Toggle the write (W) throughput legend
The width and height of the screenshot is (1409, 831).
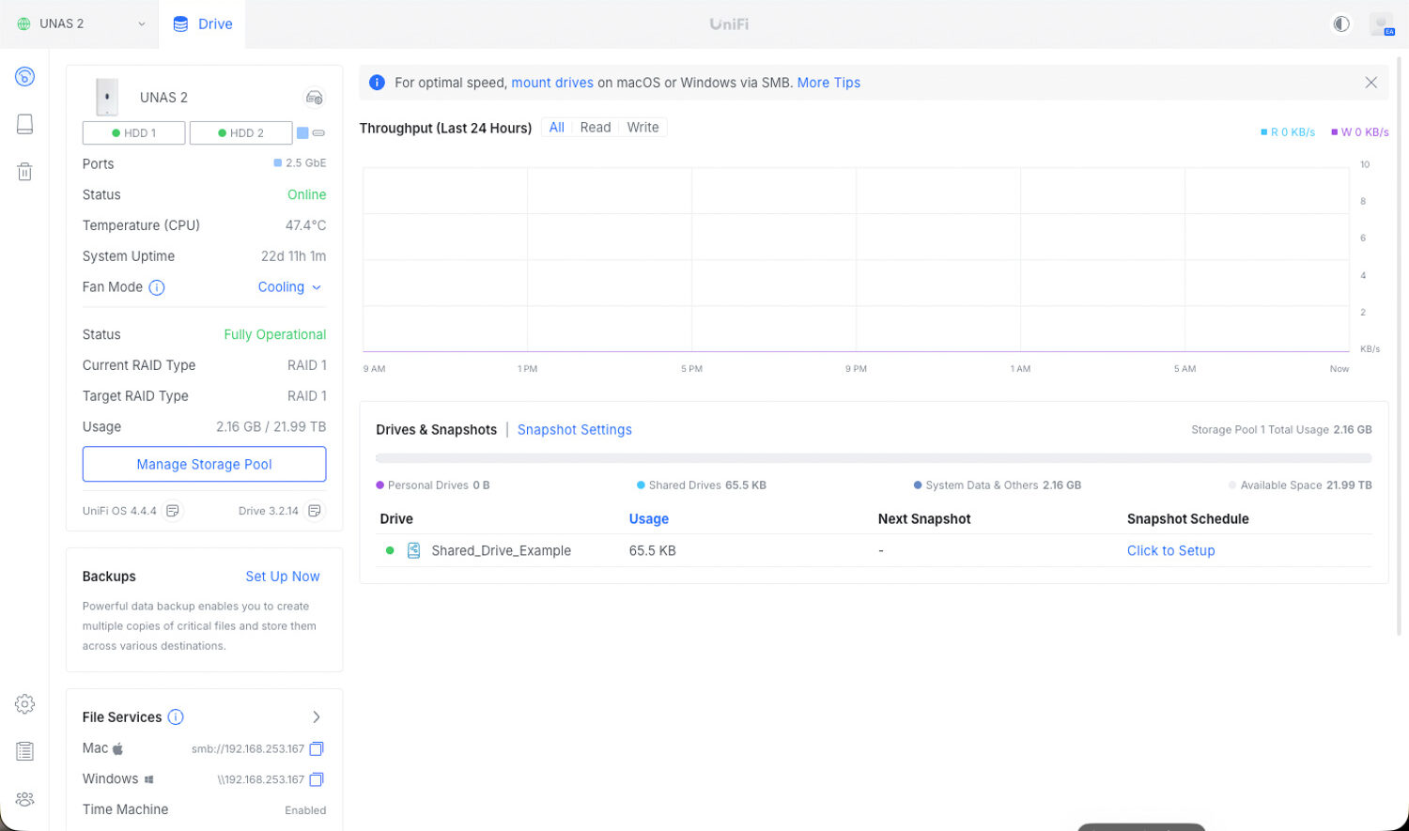(x=1360, y=132)
